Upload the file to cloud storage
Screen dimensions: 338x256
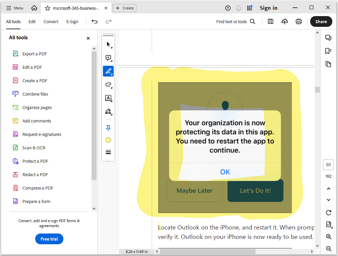(285, 21)
